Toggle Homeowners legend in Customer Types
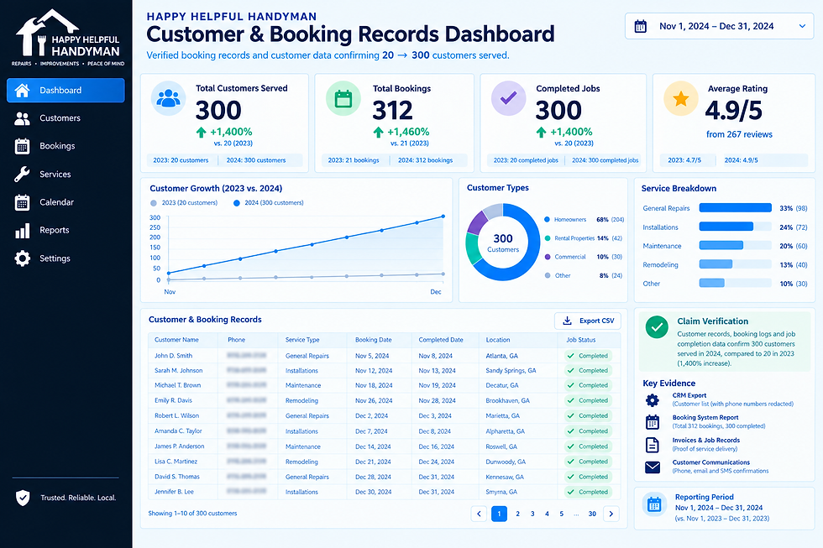The width and height of the screenshot is (823, 548). (x=584, y=220)
